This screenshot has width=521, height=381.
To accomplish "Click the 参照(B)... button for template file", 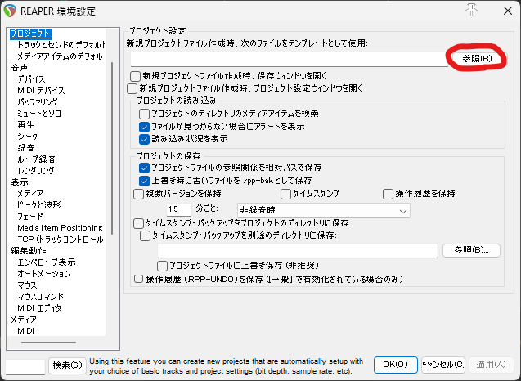I will (479, 59).
